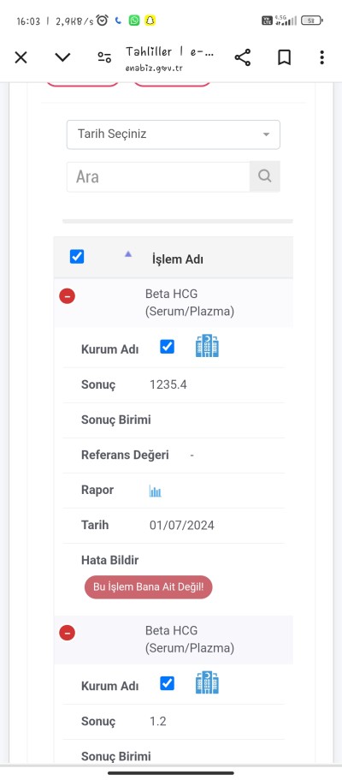Open site settings tune icon

[x=104, y=57]
